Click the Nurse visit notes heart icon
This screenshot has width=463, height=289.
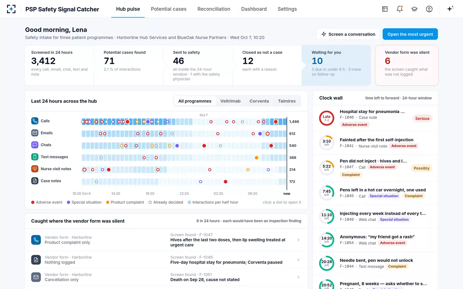[x=35, y=169]
